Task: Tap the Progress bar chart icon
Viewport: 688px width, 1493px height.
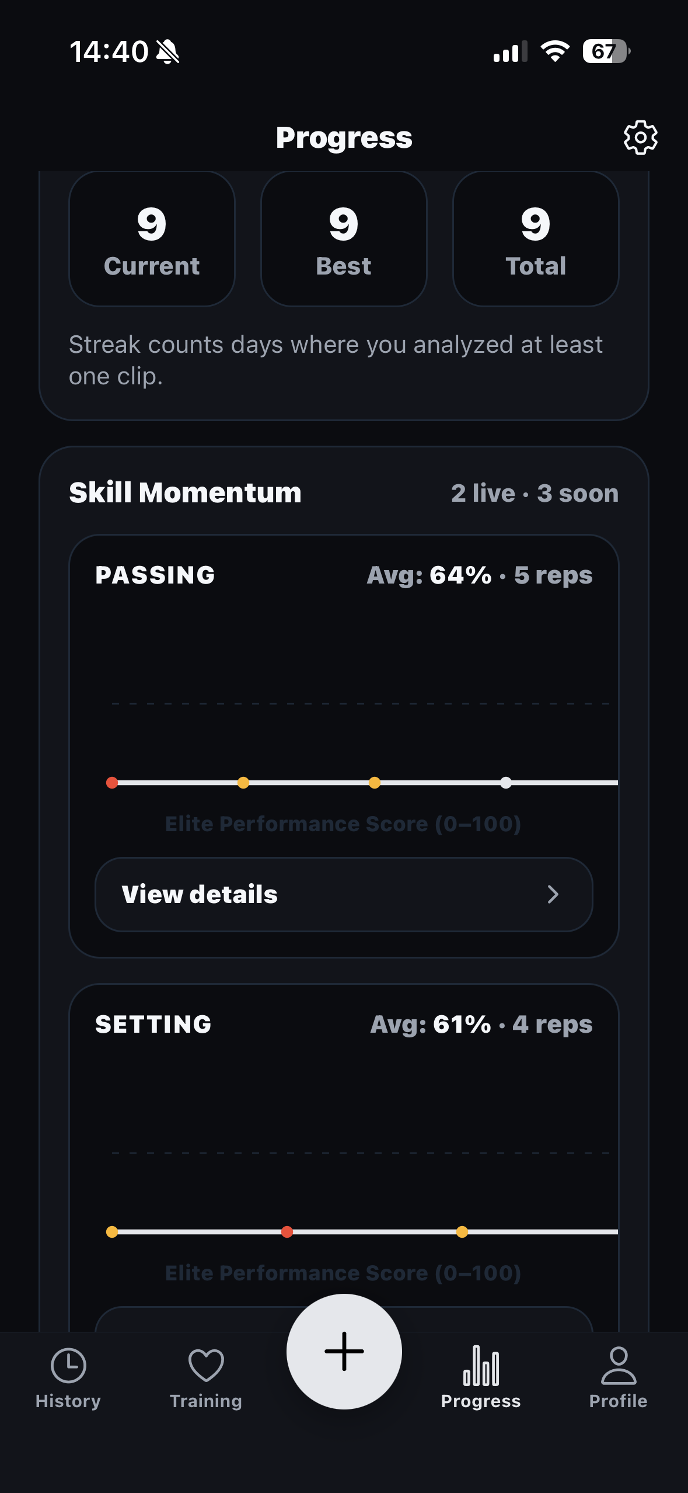Action: [x=481, y=1366]
